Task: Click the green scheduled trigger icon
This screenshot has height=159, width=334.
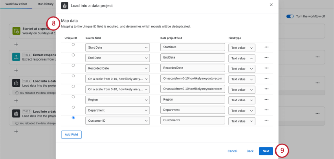Action: pyautogui.click(x=16, y=31)
